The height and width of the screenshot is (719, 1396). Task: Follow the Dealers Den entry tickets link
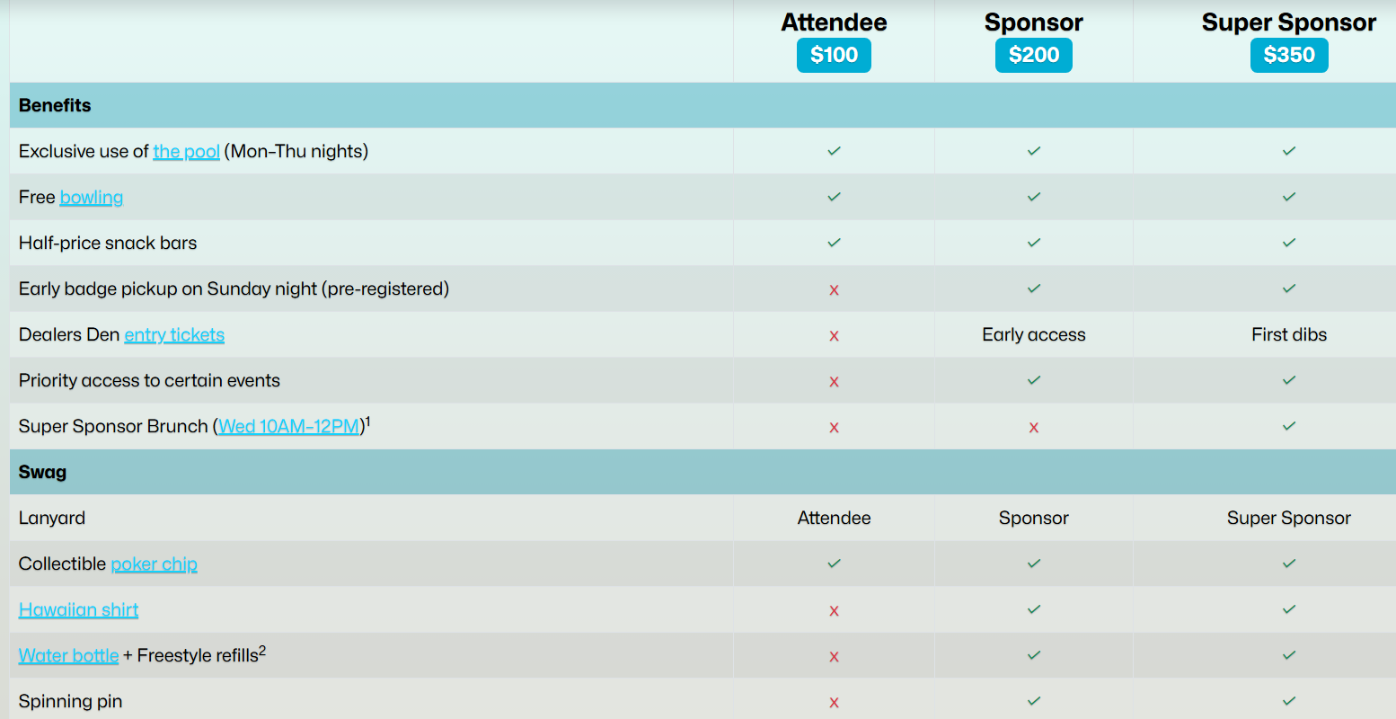coord(174,335)
